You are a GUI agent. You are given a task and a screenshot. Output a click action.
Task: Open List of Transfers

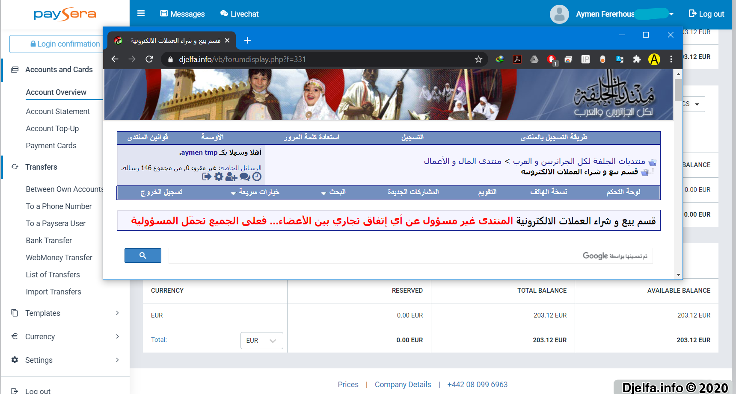tap(53, 275)
